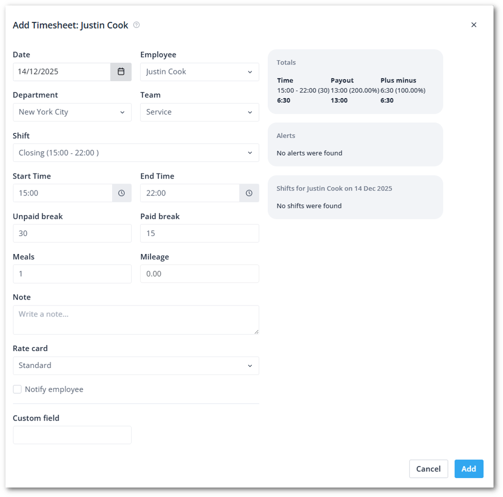Click into the Mileage field

pyautogui.click(x=200, y=273)
